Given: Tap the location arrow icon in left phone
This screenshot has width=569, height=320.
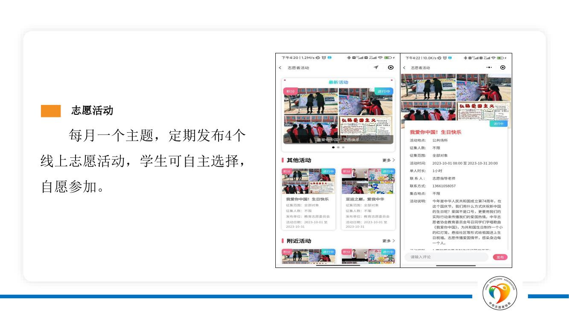Looking at the screenshot, I should click(x=376, y=67).
